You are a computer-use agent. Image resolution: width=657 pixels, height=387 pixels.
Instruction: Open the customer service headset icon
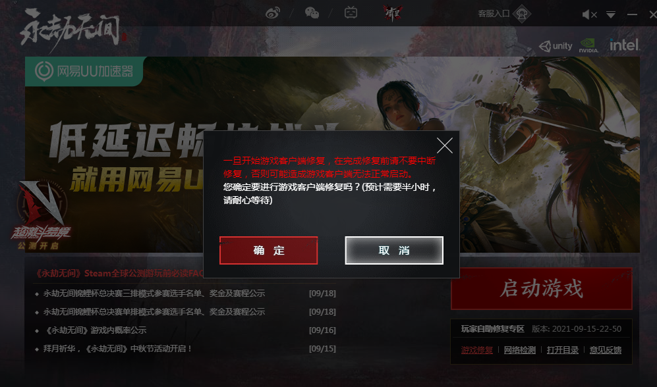[522, 14]
